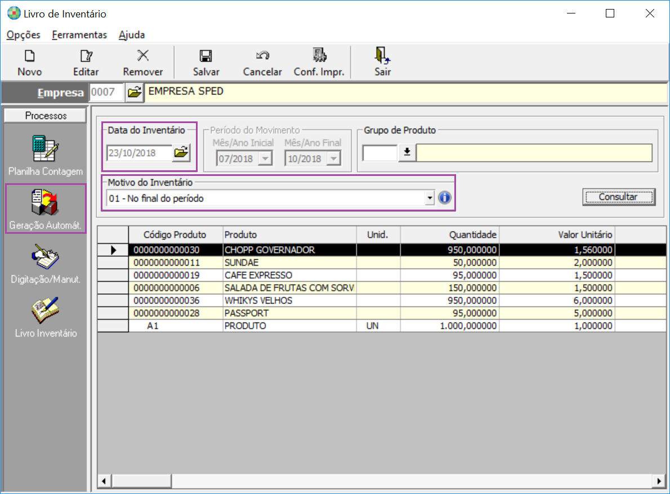Open the Opções menu
The image size is (670, 494).
click(x=24, y=35)
